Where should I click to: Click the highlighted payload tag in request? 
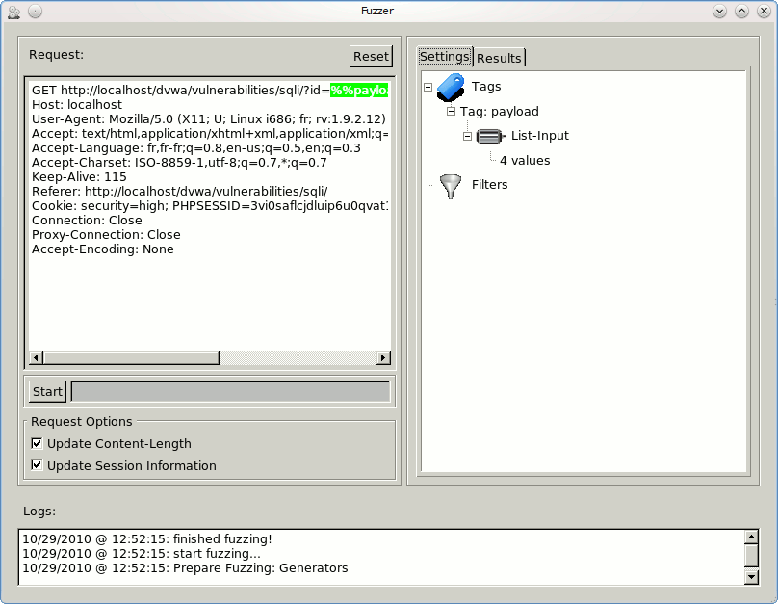point(359,91)
